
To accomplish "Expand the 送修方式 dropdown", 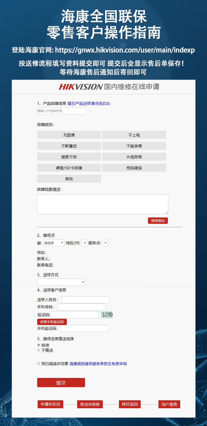I will [x=61, y=282].
